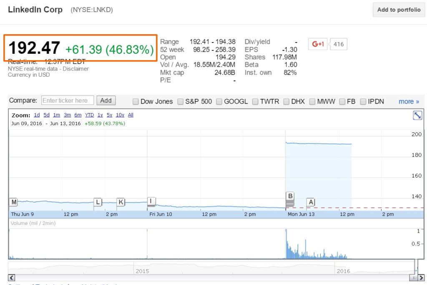Viewport: 427px width, 285px height.
Task: Click Shares value 117.98M
Action: (x=284, y=57)
